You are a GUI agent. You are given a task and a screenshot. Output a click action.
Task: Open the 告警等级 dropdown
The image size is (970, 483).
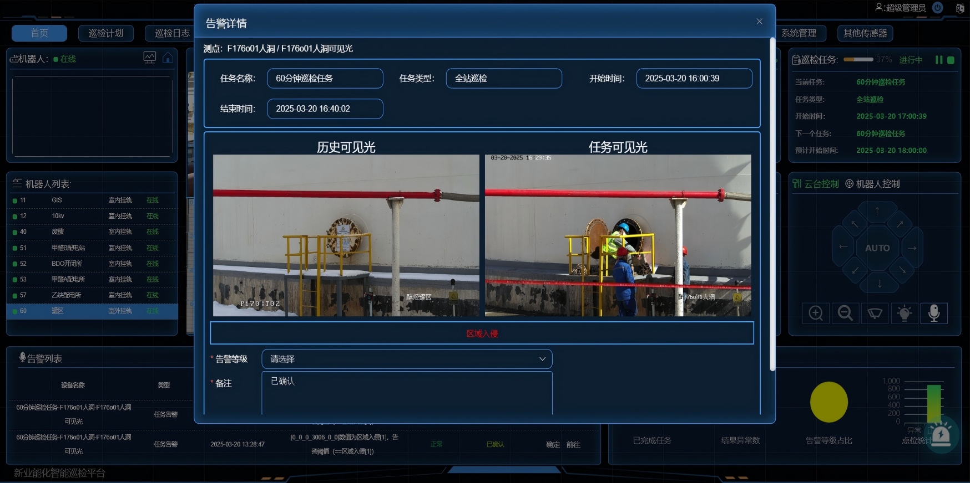point(407,359)
